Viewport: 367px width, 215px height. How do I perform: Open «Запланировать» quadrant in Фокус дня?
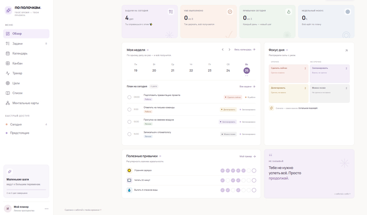point(330,73)
